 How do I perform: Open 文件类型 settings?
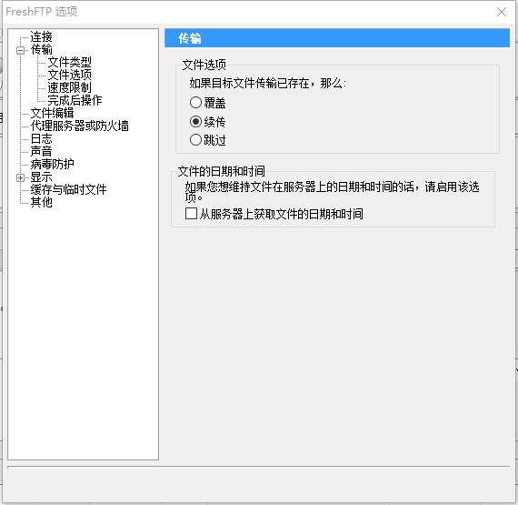69,62
